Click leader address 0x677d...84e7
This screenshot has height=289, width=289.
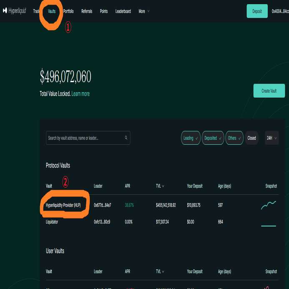pyautogui.click(x=103, y=205)
